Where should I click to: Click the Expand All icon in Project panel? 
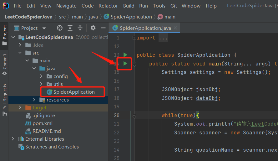pyautogui.click(x=70, y=28)
